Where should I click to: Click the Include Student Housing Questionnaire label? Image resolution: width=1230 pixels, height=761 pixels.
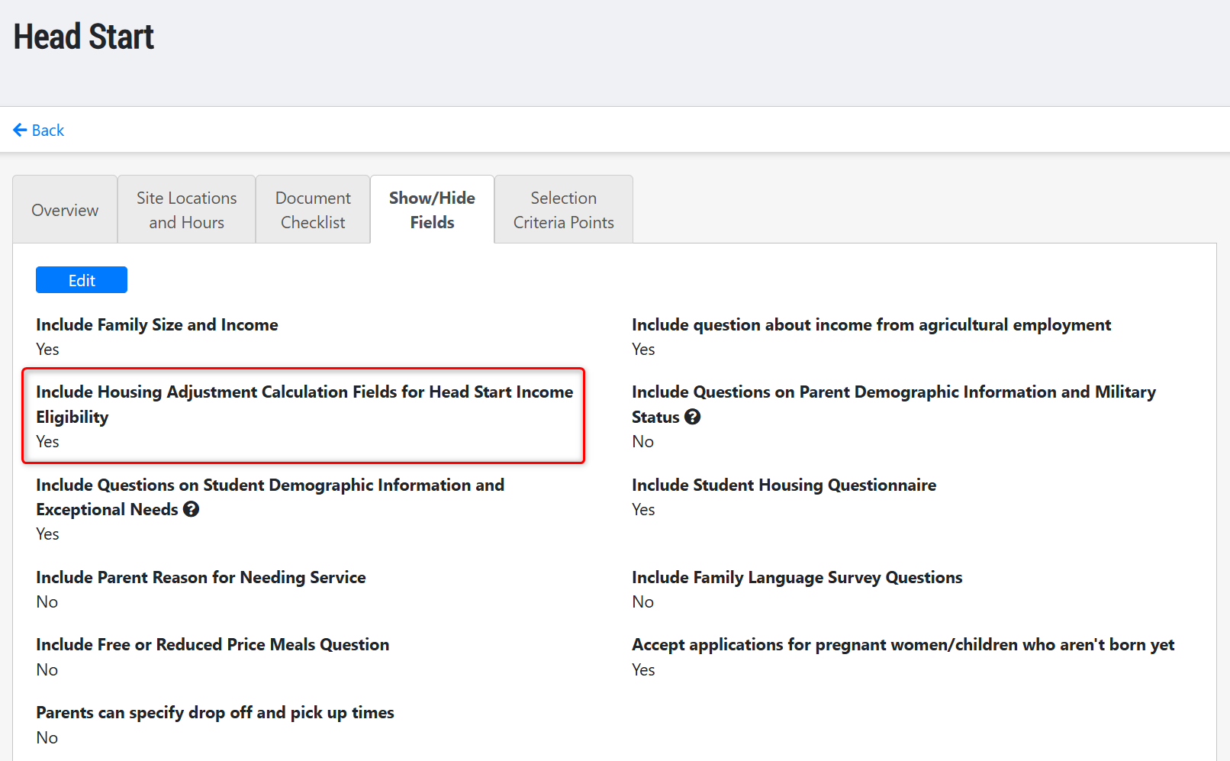(784, 485)
